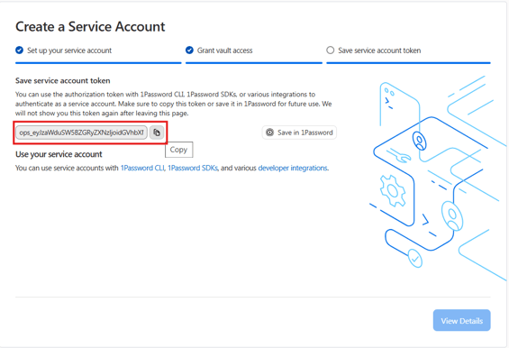The width and height of the screenshot is (509, 348).
Task: Click checkmark beside Grant vault access
Action: (x=189, y=50)
